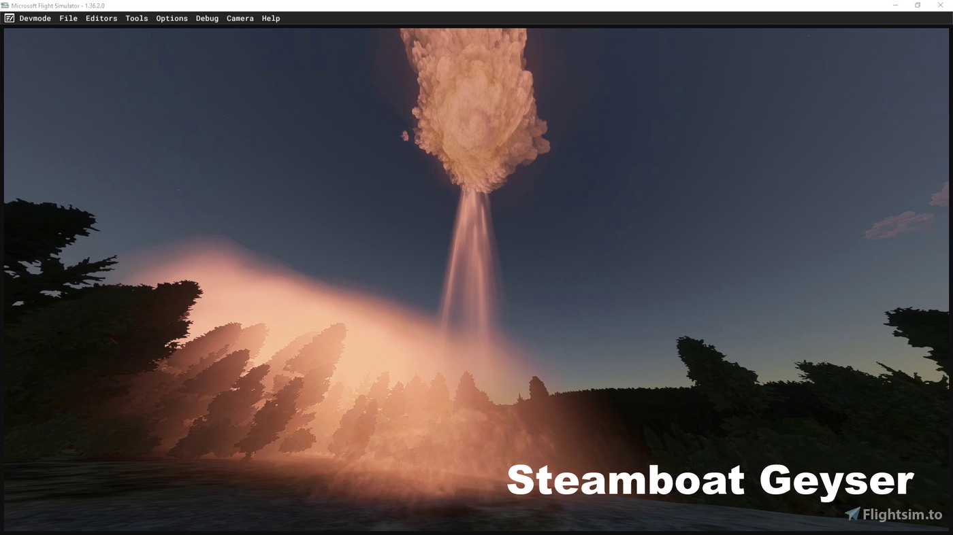Open the File menu

point(68,18)
